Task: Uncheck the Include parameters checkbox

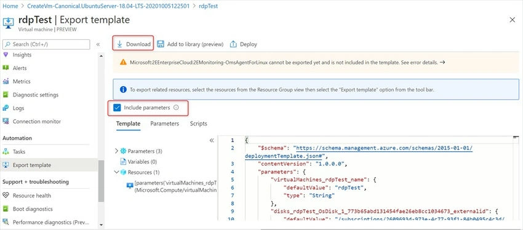Action: pyautogui.click(x=117, y=108)
